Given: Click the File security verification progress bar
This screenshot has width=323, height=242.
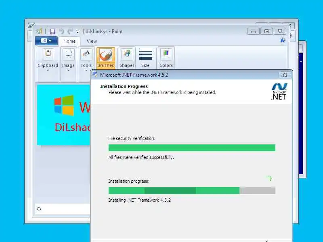Looking at the screenshot, I should click(x=192, y=148).
